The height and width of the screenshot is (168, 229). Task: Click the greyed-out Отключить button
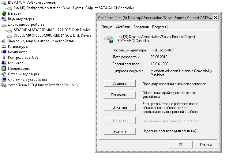(x=120, y=121)
